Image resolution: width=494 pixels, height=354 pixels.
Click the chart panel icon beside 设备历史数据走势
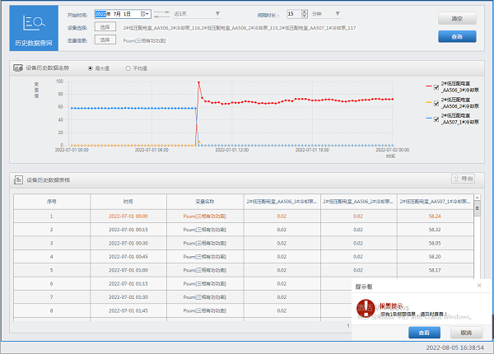pos(18,68)
